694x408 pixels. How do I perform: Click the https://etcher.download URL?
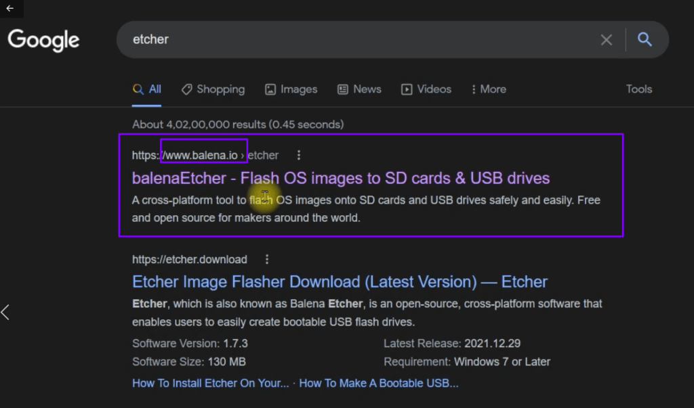[190, 259]
